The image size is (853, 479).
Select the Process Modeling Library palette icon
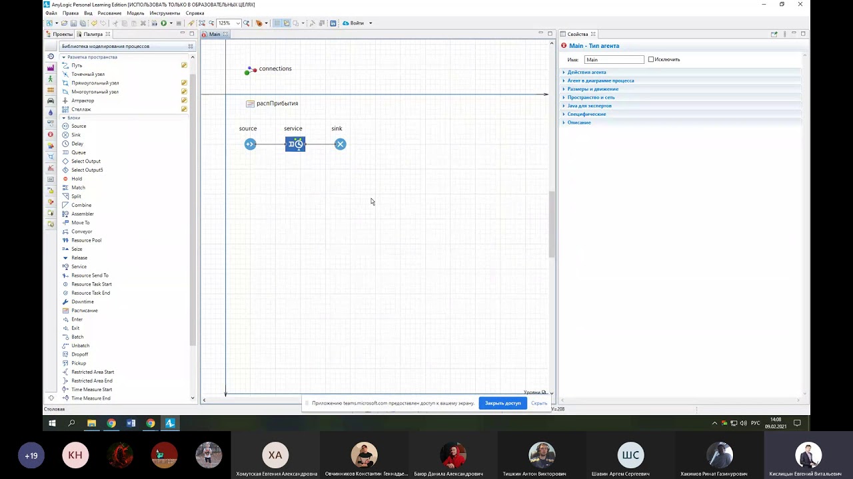coord(51,57)
